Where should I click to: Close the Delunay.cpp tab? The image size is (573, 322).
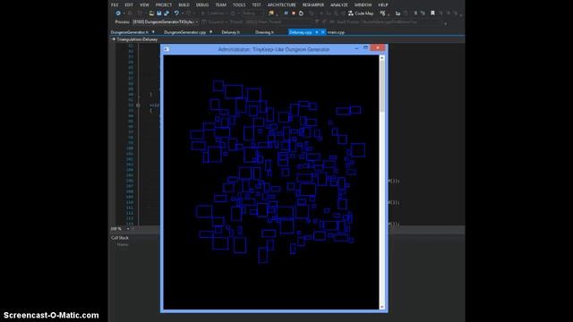[x=322, y=32]
